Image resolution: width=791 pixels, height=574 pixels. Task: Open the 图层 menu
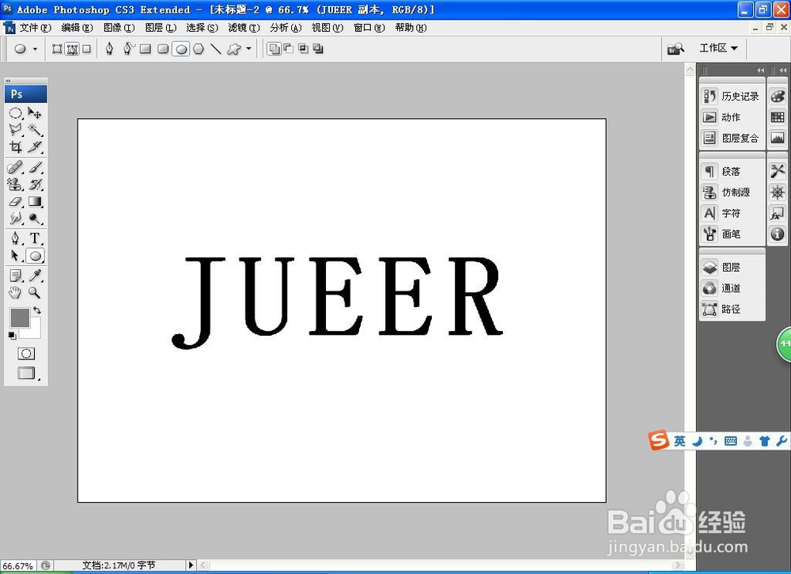coord(161,28)
